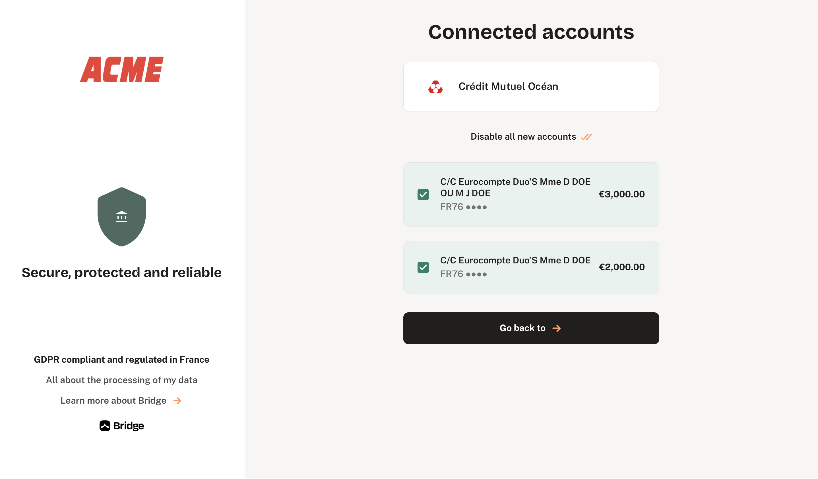Screen dimensions: 818x479
Task: Open Learn more about Bridge link
Action: click(121, 401)
